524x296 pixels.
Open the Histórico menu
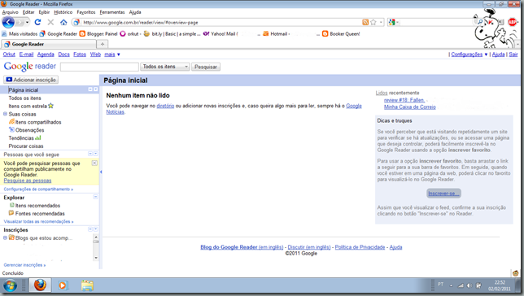point(63,12)
